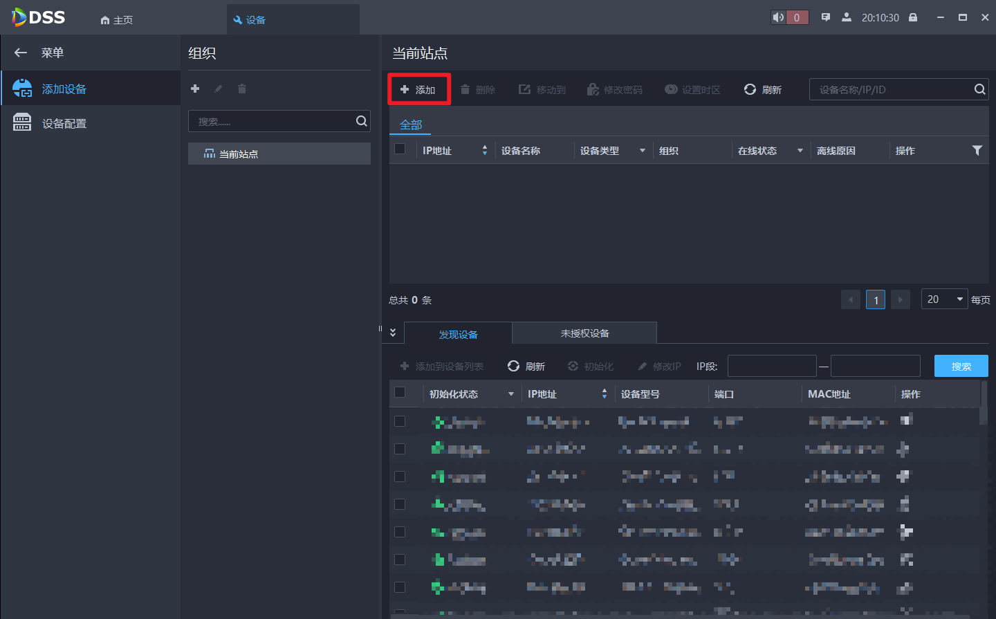This screenshot has height=619, width=996.
Task: Click the lock screen icon
Action: click(913, 17)
